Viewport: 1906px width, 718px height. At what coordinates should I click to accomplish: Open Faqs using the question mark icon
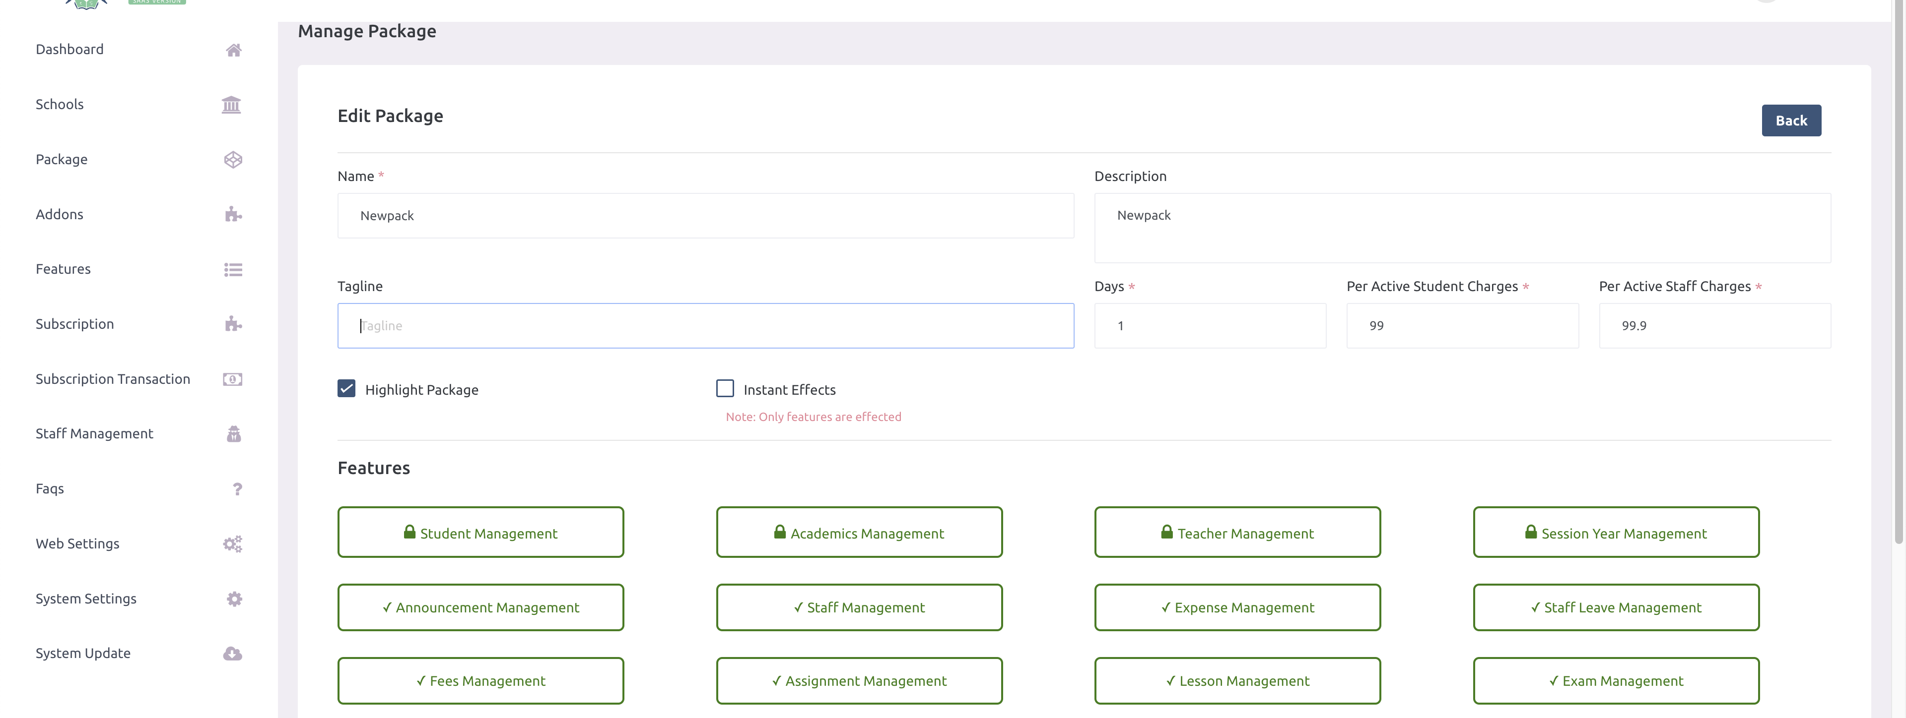pos(237,489)
